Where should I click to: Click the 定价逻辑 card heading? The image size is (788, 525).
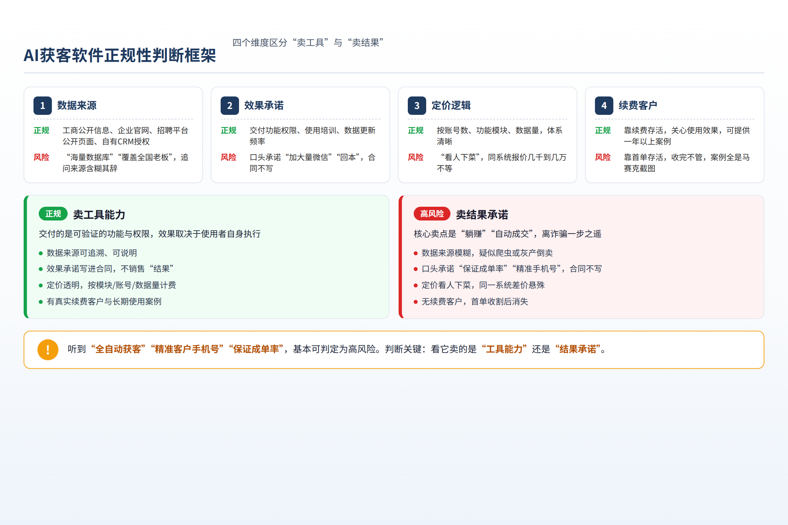click(451, 105)
